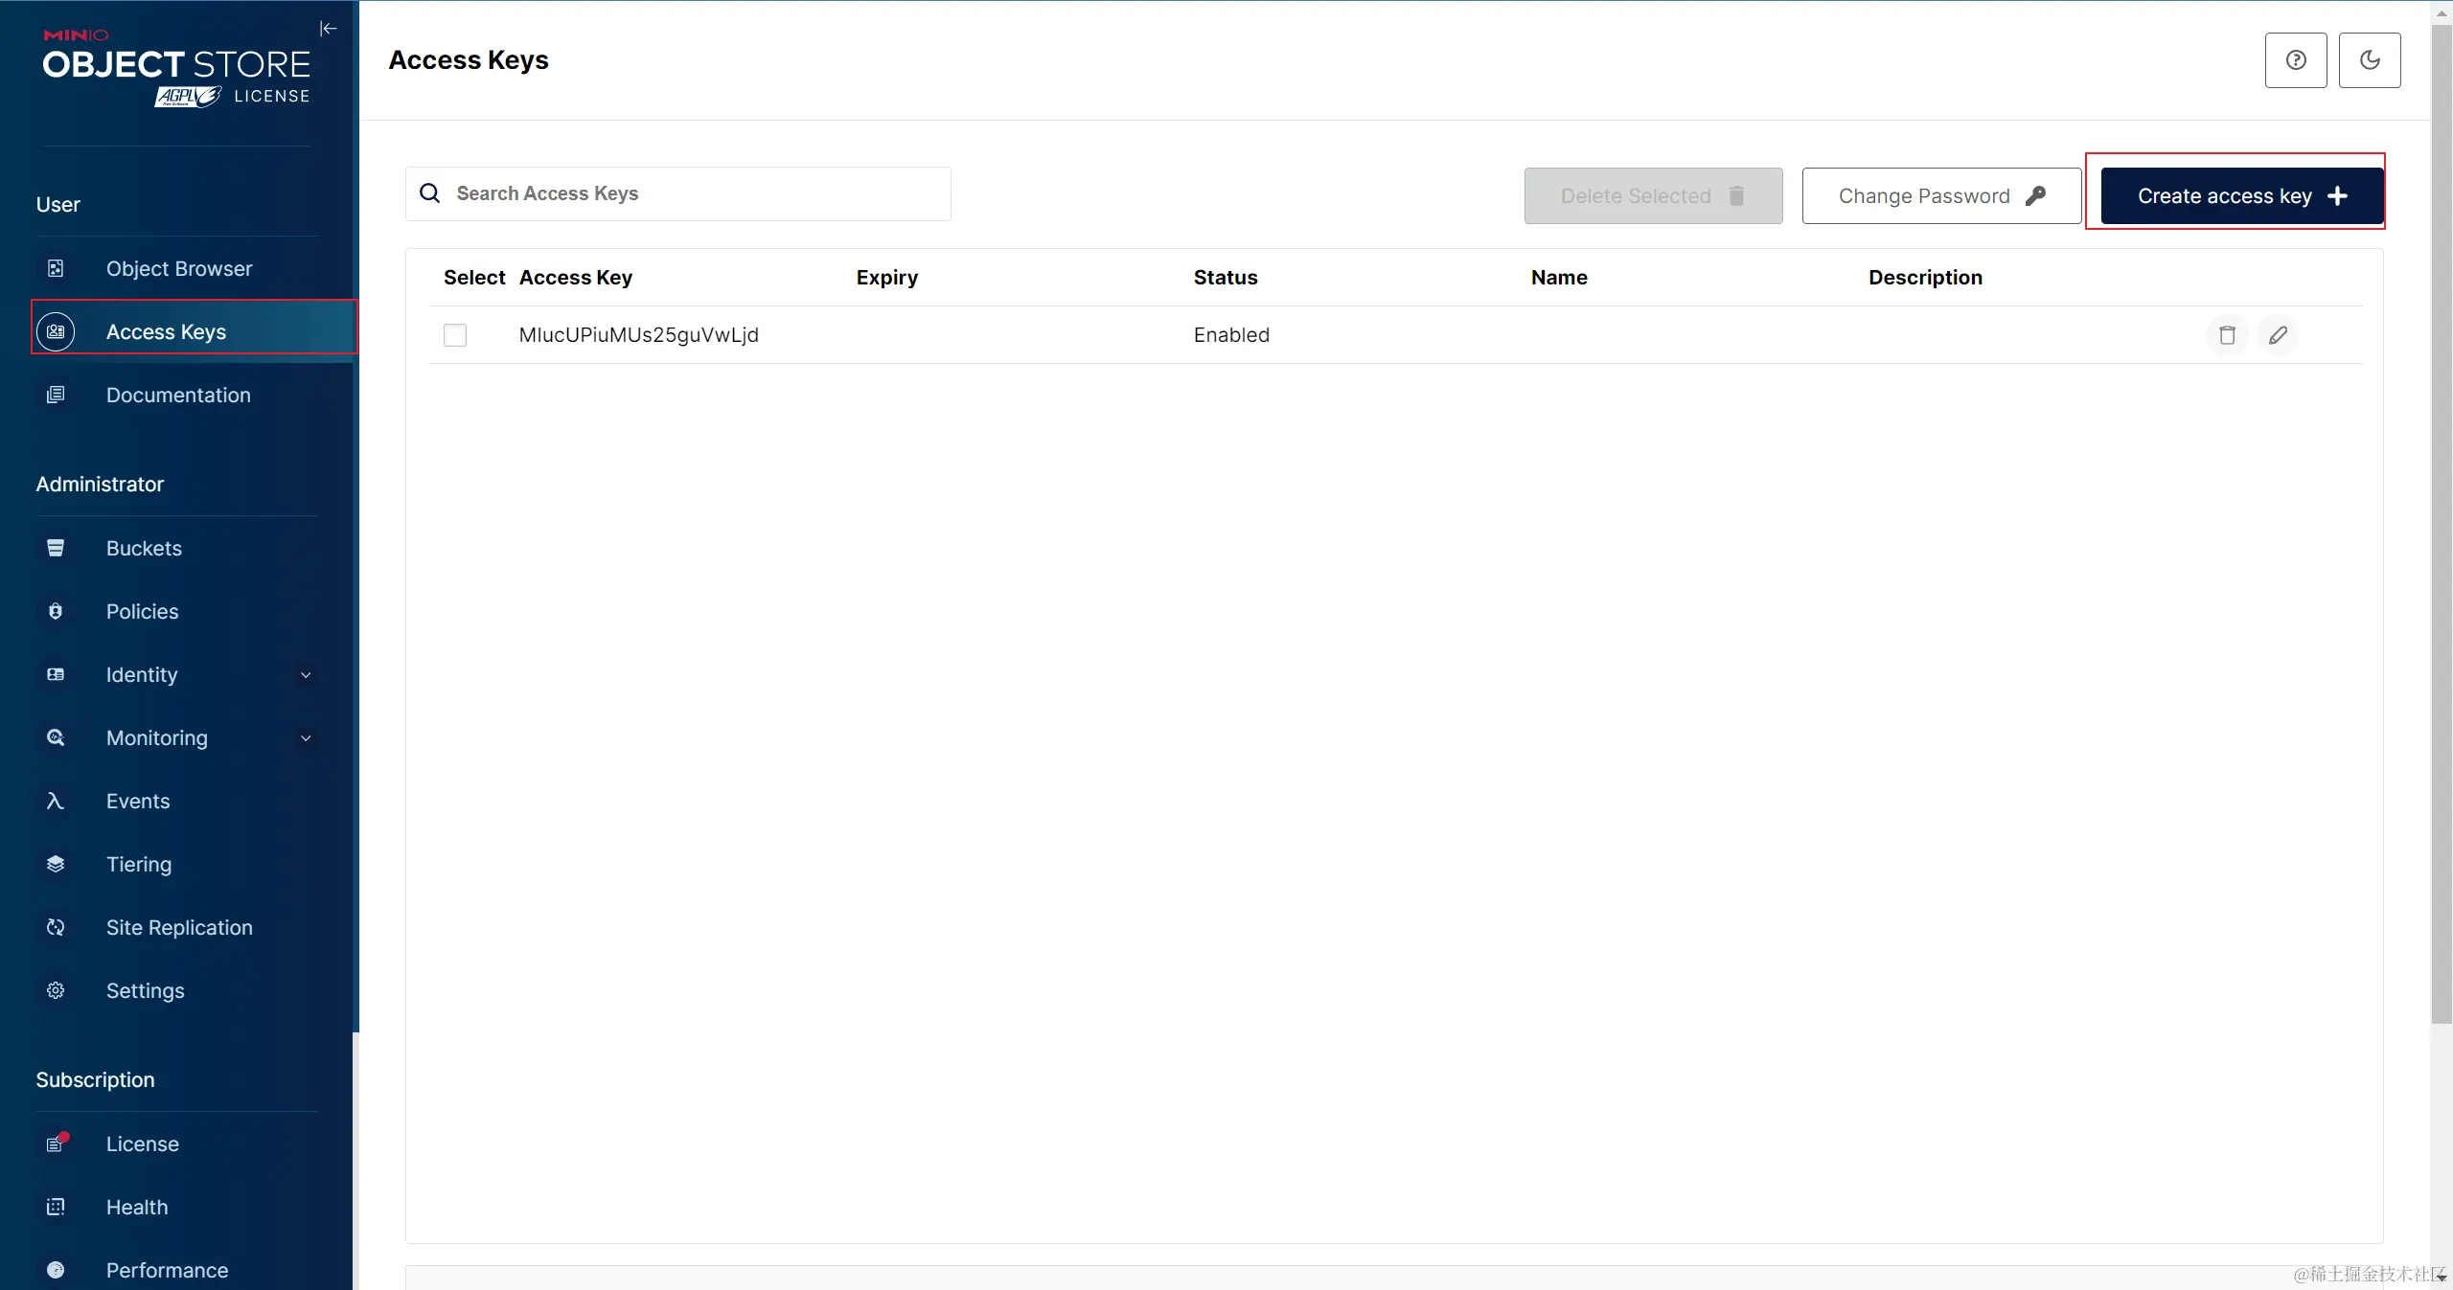Viewport: 2453px width, 1290px height.
Task: Collapse the sidebar menu arrow icon
Action: pos(328,29)
